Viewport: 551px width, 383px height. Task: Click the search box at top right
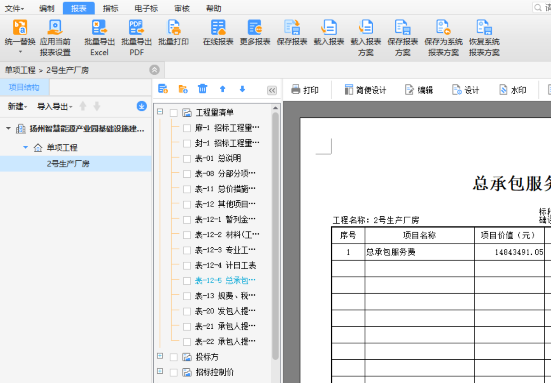coord(542,8)
